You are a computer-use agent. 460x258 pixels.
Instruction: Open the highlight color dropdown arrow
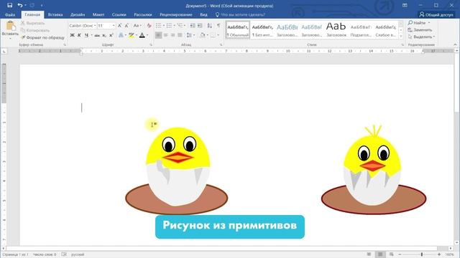coord(137,35)
